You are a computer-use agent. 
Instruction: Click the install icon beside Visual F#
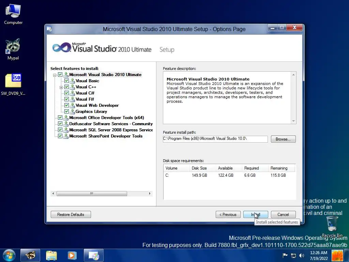pyautogui.click(x=72, y=99)
